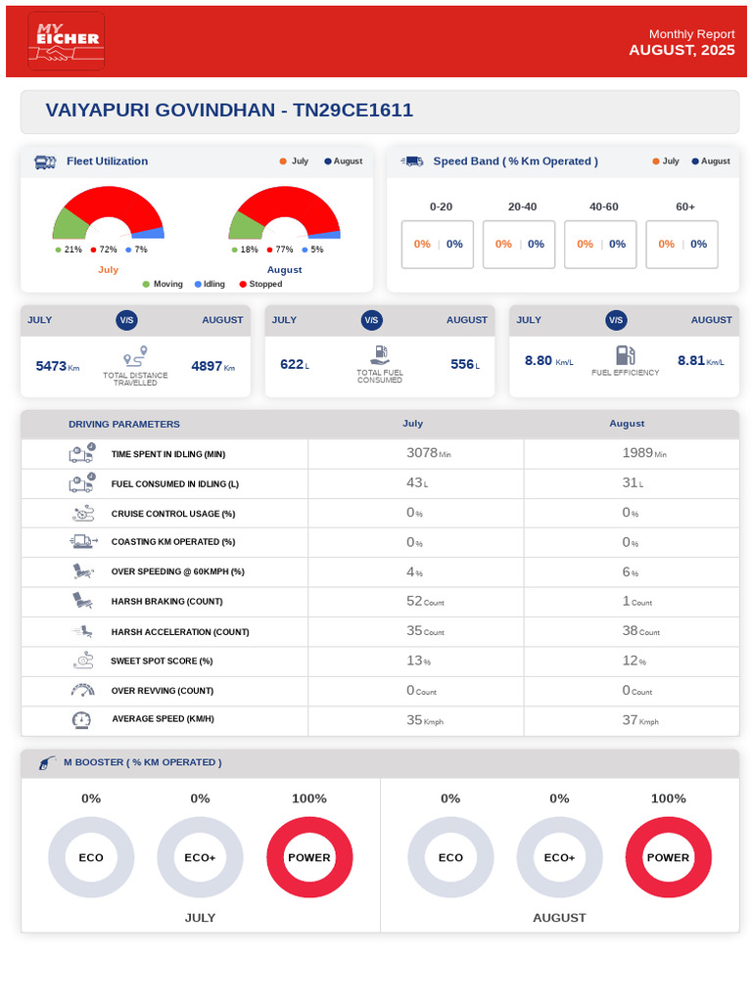Click the 38 Count August harsh acceleration value

click(641, 631)
